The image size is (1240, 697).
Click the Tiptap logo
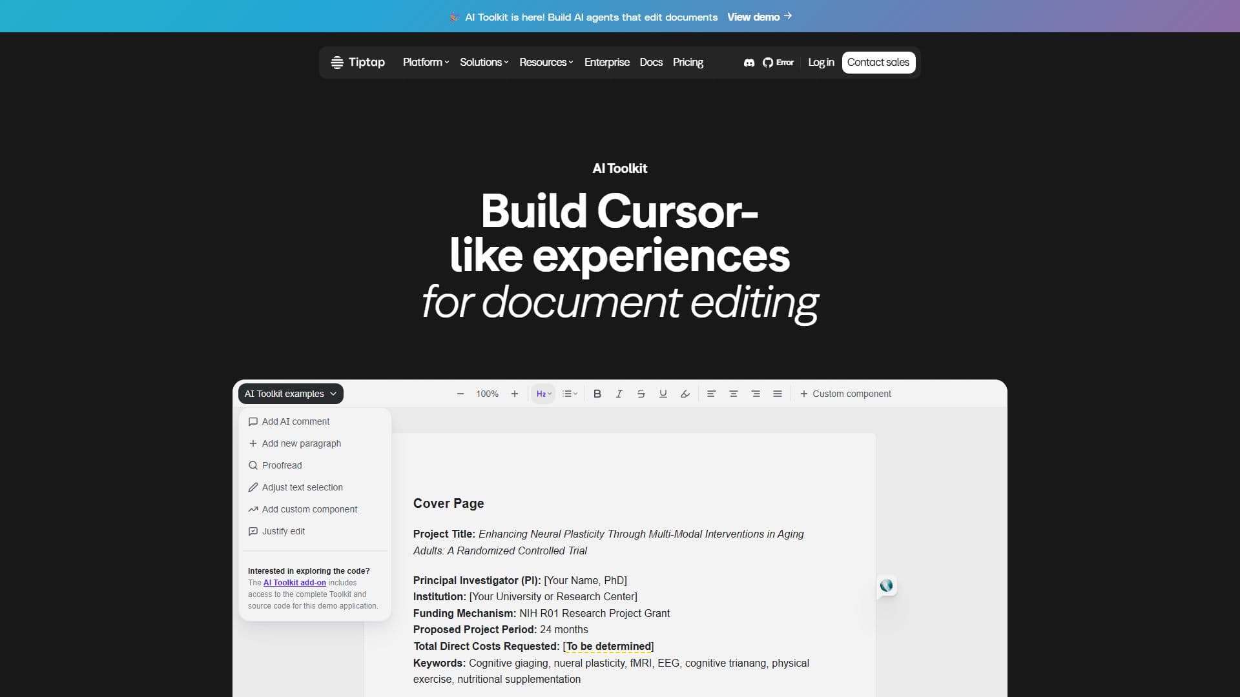coord(358,63)
